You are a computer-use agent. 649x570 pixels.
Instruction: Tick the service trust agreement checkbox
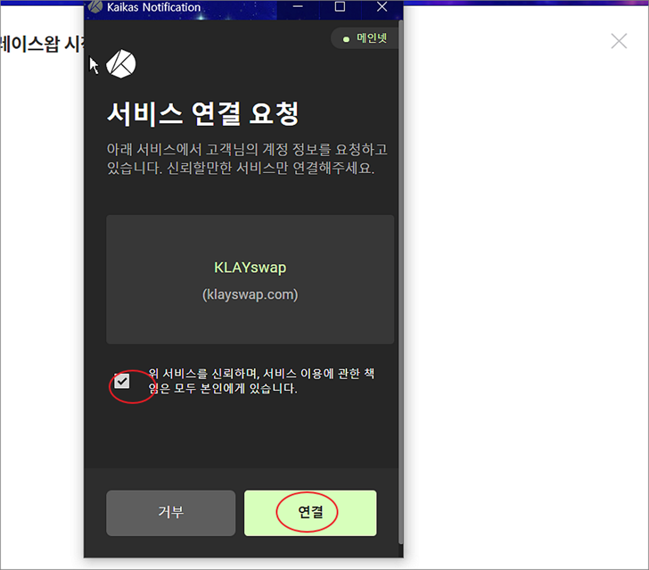(121, 382)
